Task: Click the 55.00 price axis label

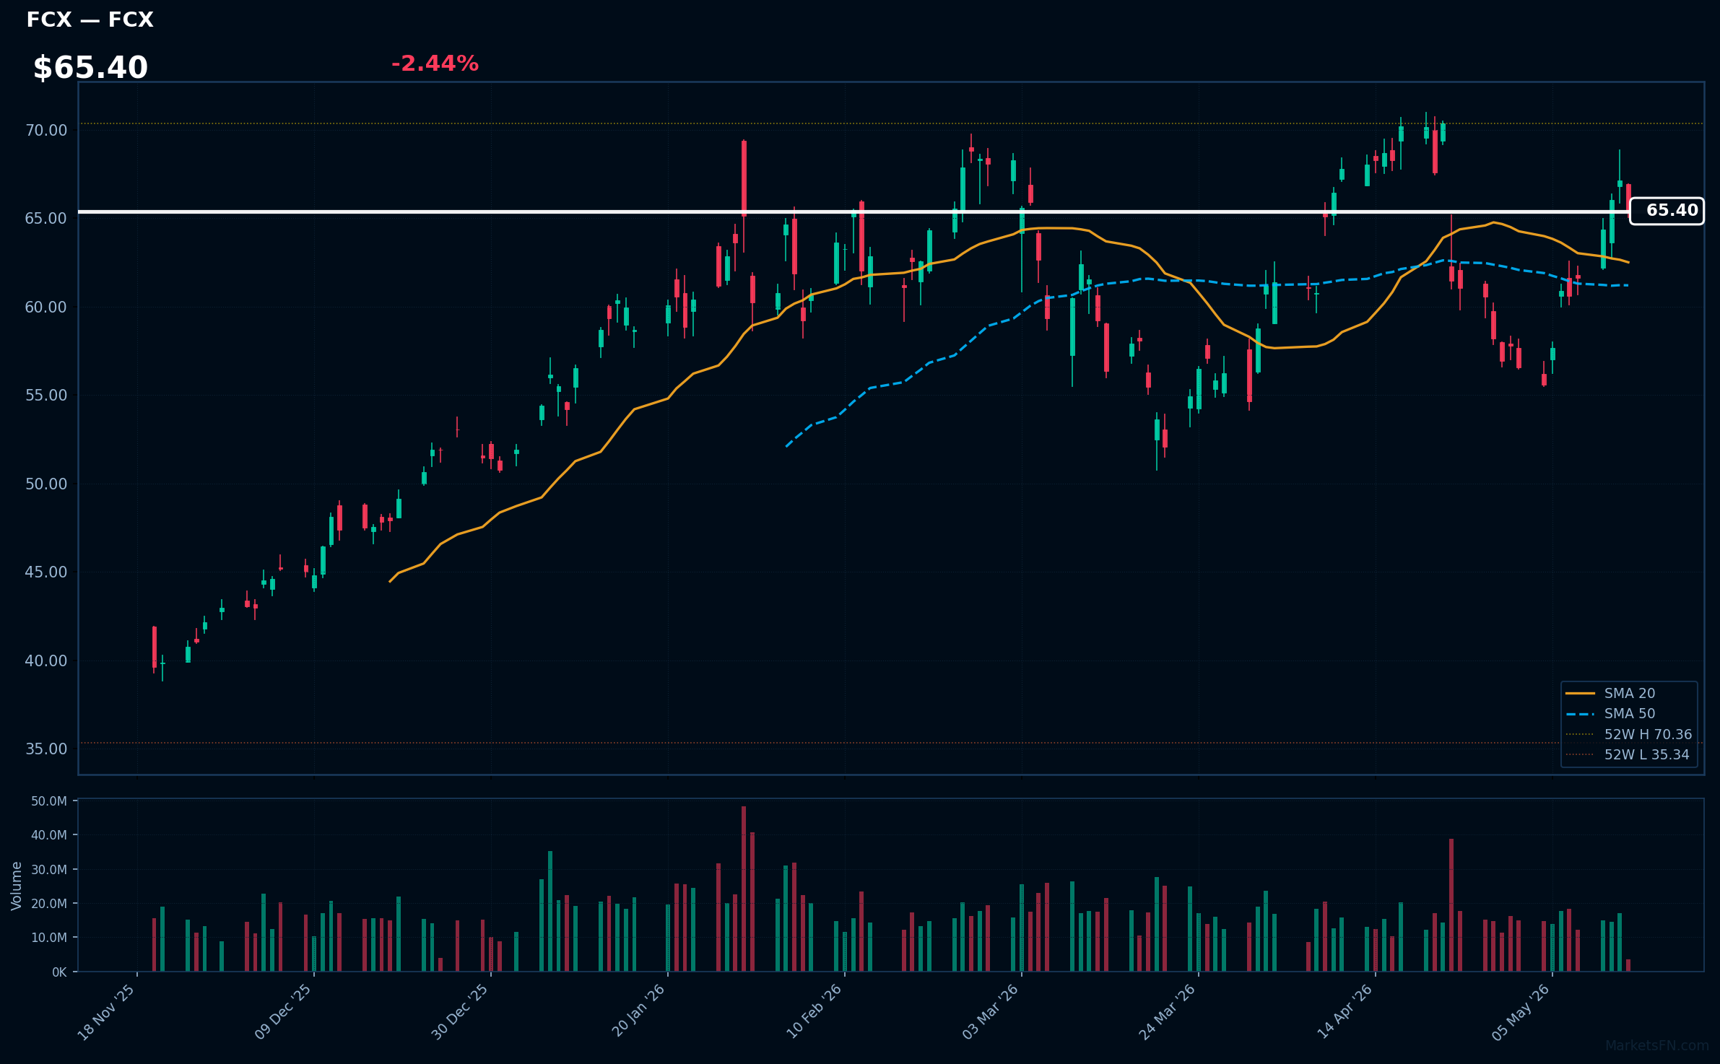Action: pos(46,396)
